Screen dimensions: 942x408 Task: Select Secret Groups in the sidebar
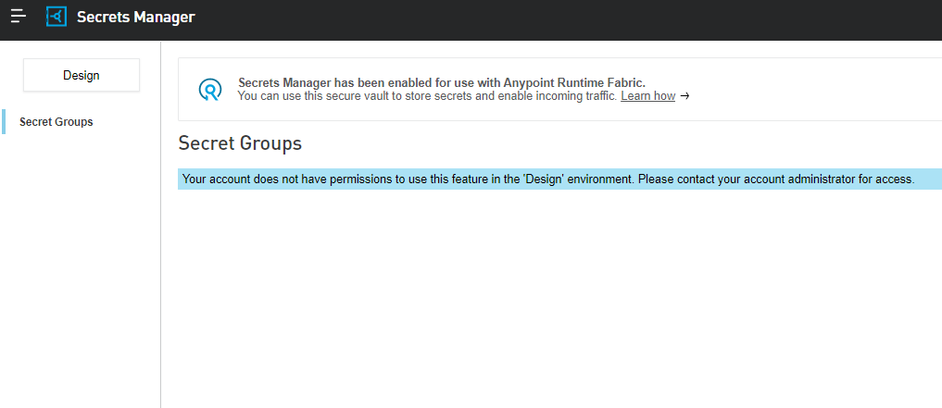(x=57, y=122)
